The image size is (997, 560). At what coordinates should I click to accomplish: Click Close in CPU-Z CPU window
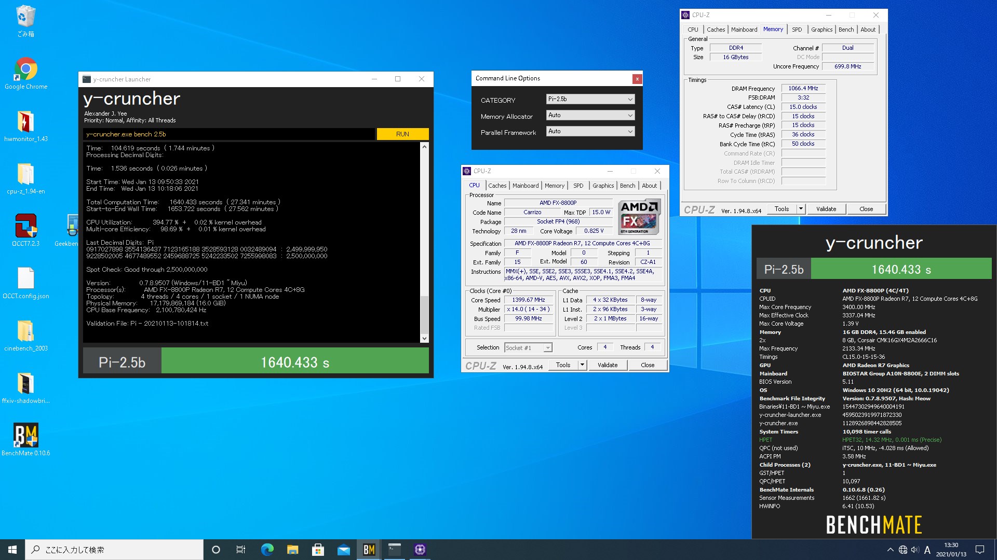648,365
